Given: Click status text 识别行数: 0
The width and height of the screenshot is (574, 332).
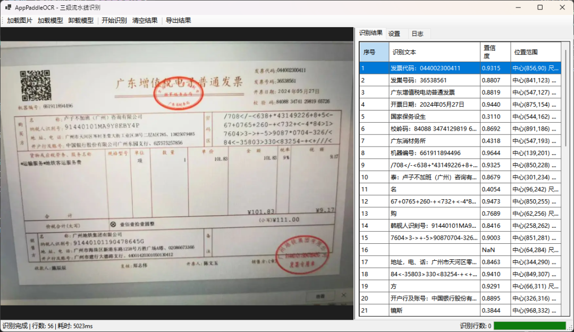Looking at the screenshot, I should [476, 326].
